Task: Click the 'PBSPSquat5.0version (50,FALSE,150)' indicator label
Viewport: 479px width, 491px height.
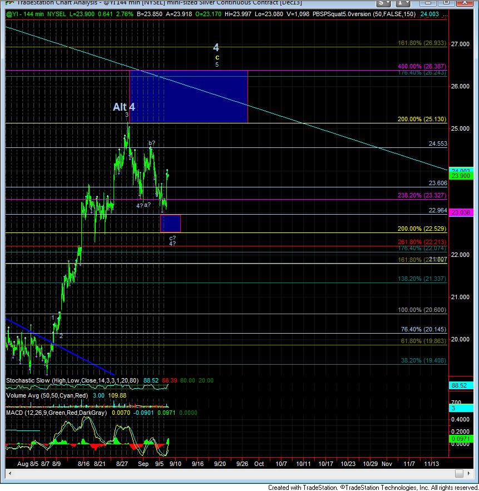Action: (364, 14)
